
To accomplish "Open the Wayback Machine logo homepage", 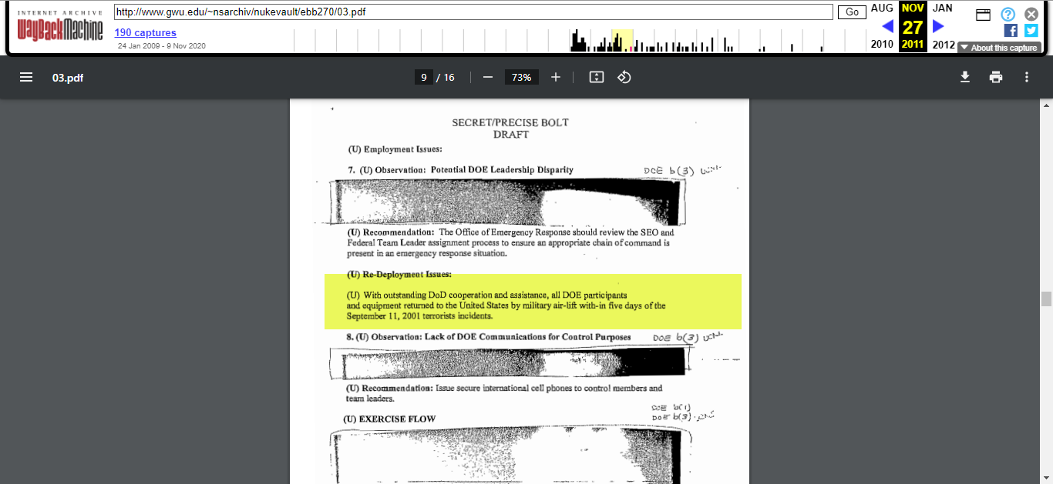I will pos(60,26).
